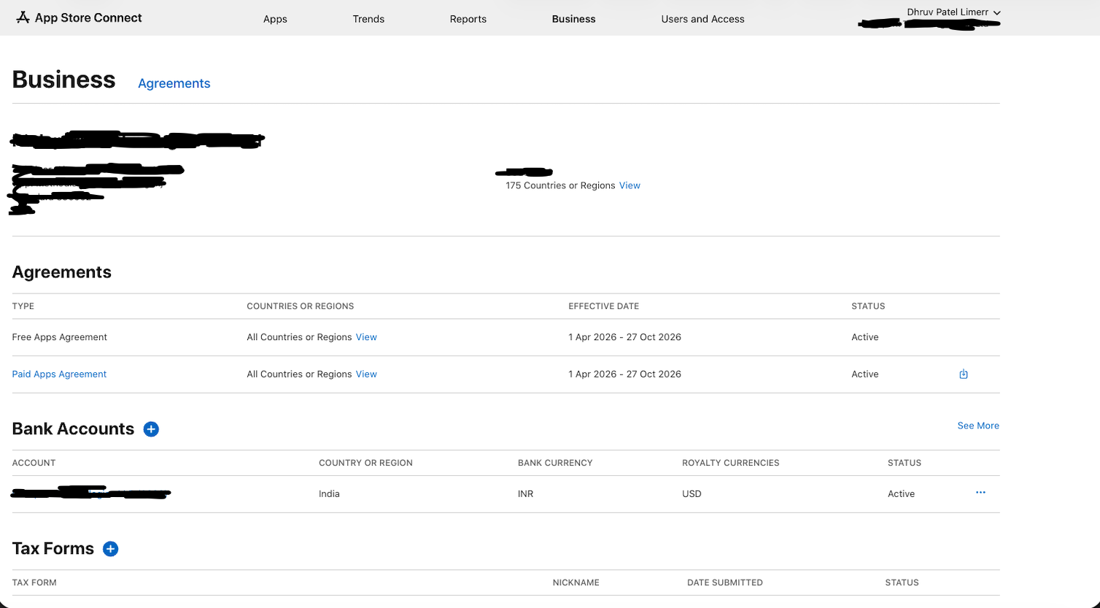Screen dimensions: 1100x608
Task: Open the Agreements link next to Business
Action: pos(174,83)
